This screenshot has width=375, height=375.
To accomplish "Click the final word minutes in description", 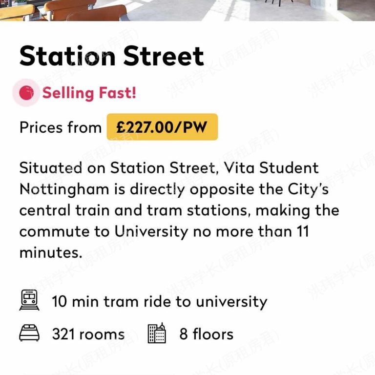I will (51, 252).
